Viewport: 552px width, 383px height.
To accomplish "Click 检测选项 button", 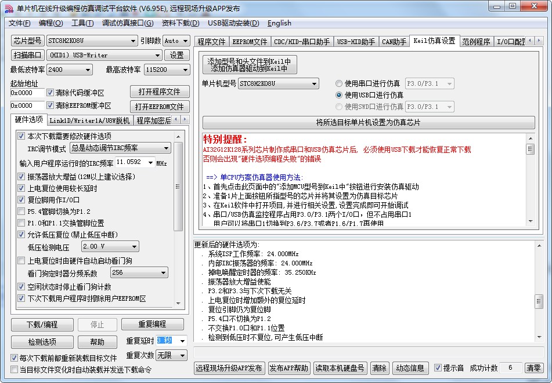I will [42, 342].
